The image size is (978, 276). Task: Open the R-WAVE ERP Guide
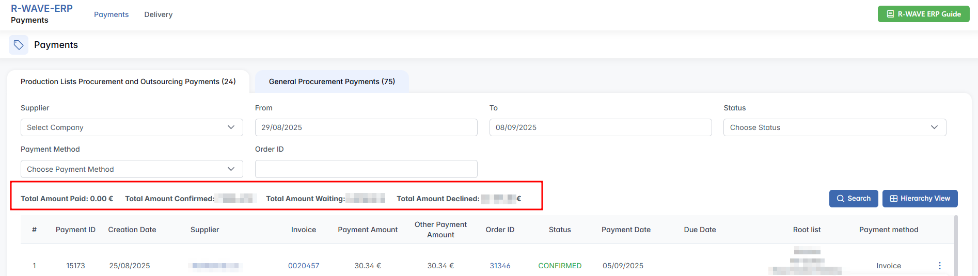[x=923, y=14]
